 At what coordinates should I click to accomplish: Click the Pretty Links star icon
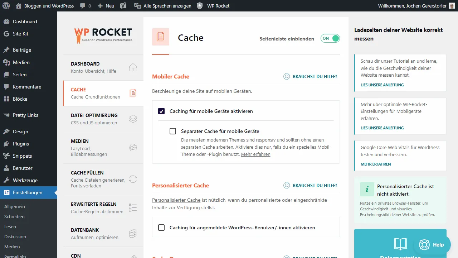tap(6, 115)
